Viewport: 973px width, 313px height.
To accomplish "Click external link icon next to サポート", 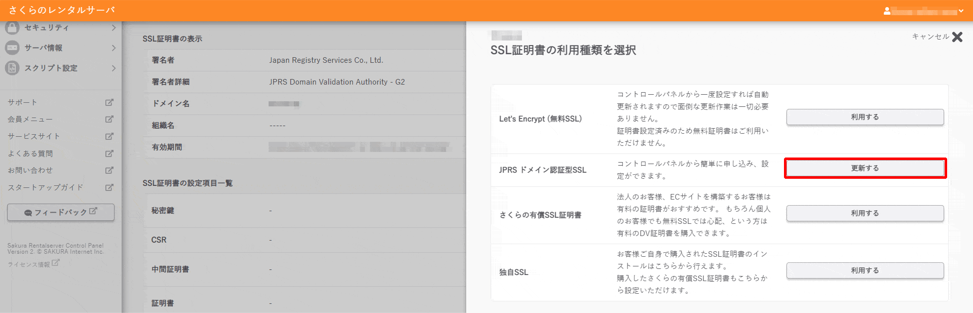I will pos(109,102).
